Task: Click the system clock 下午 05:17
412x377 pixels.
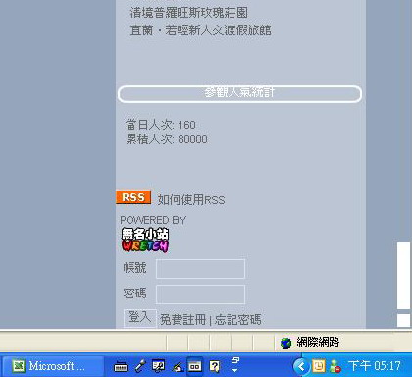Action: (x=375, y=366)
